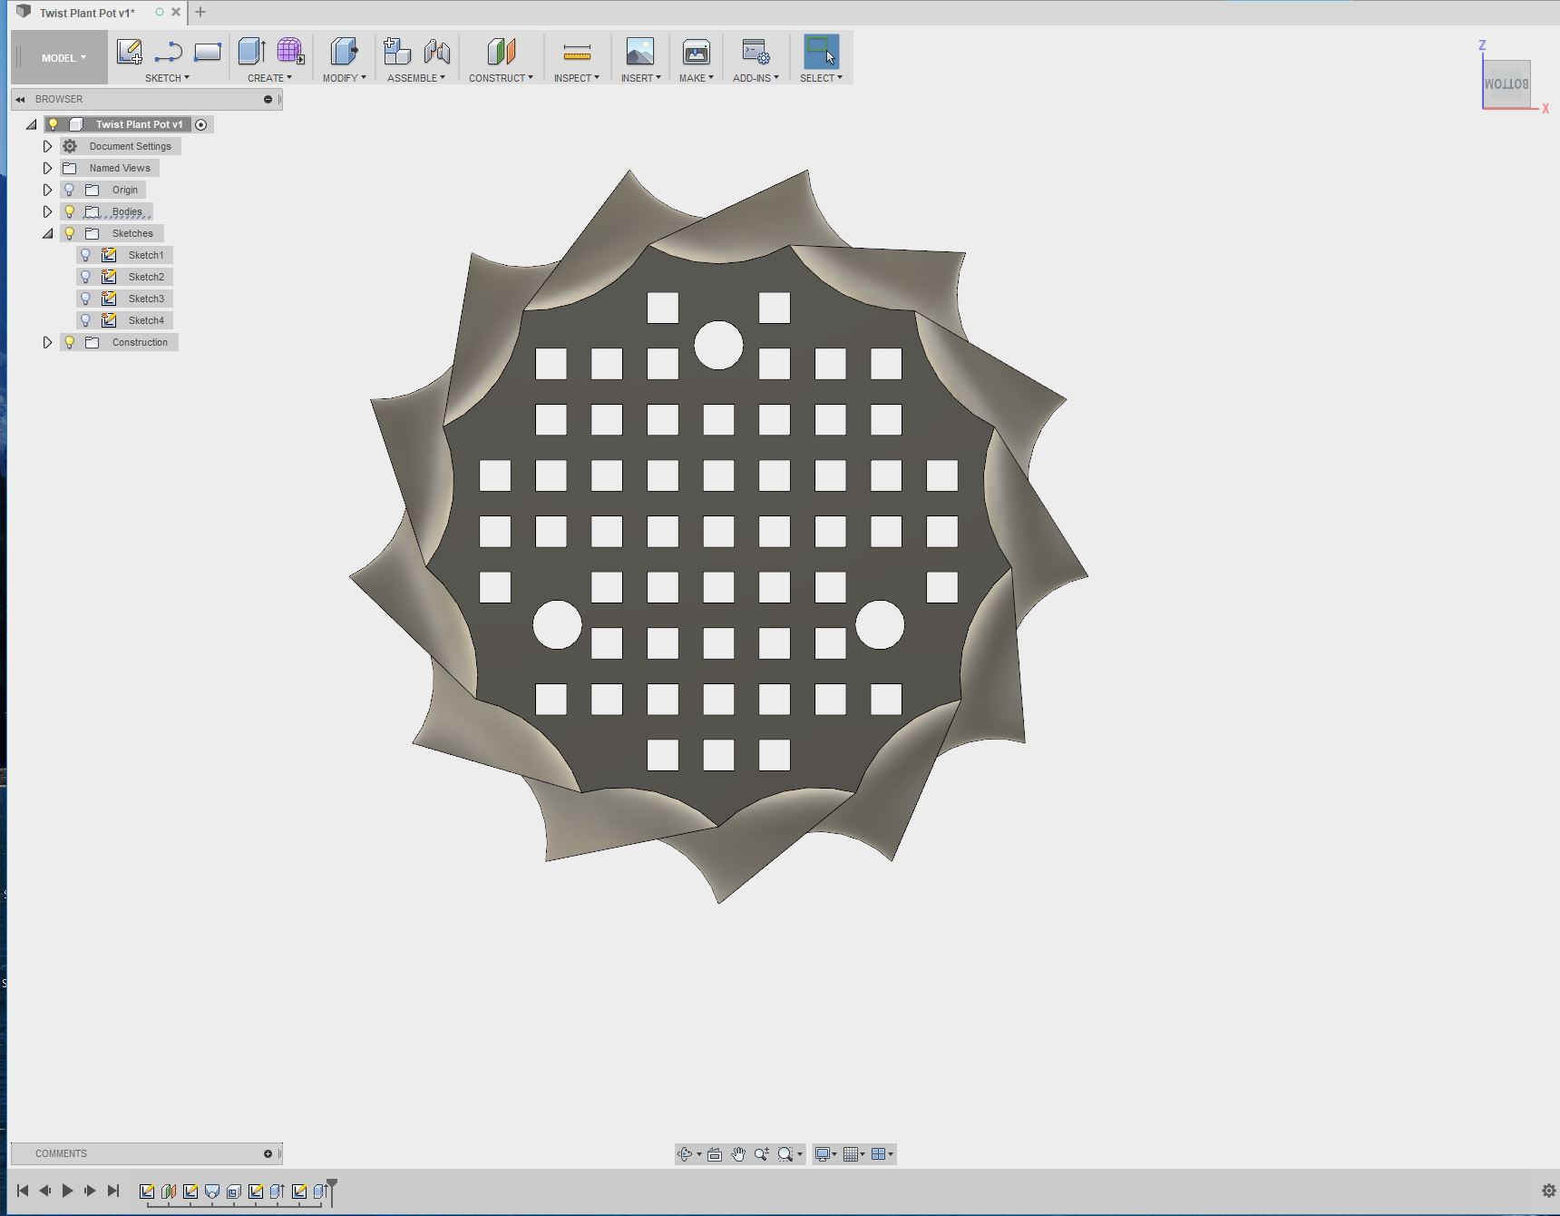Viewport: 1560px width, 1216px height.
Task: Click the Scripts and Add-Ins icon
Action: pos(756,52)
